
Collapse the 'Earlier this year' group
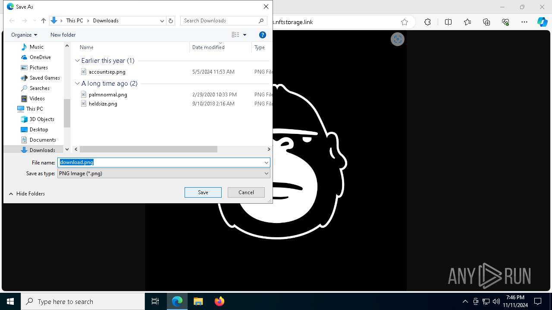pos(78,61)
